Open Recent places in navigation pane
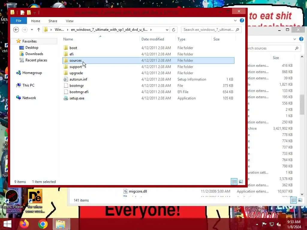 click(x=36, y=60)
